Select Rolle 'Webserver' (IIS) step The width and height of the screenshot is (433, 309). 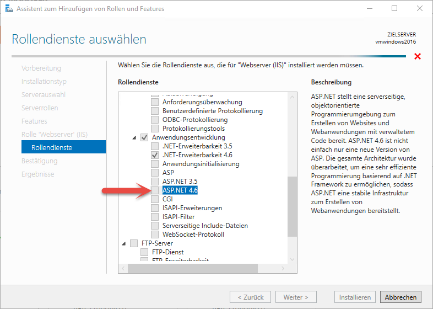54,134
